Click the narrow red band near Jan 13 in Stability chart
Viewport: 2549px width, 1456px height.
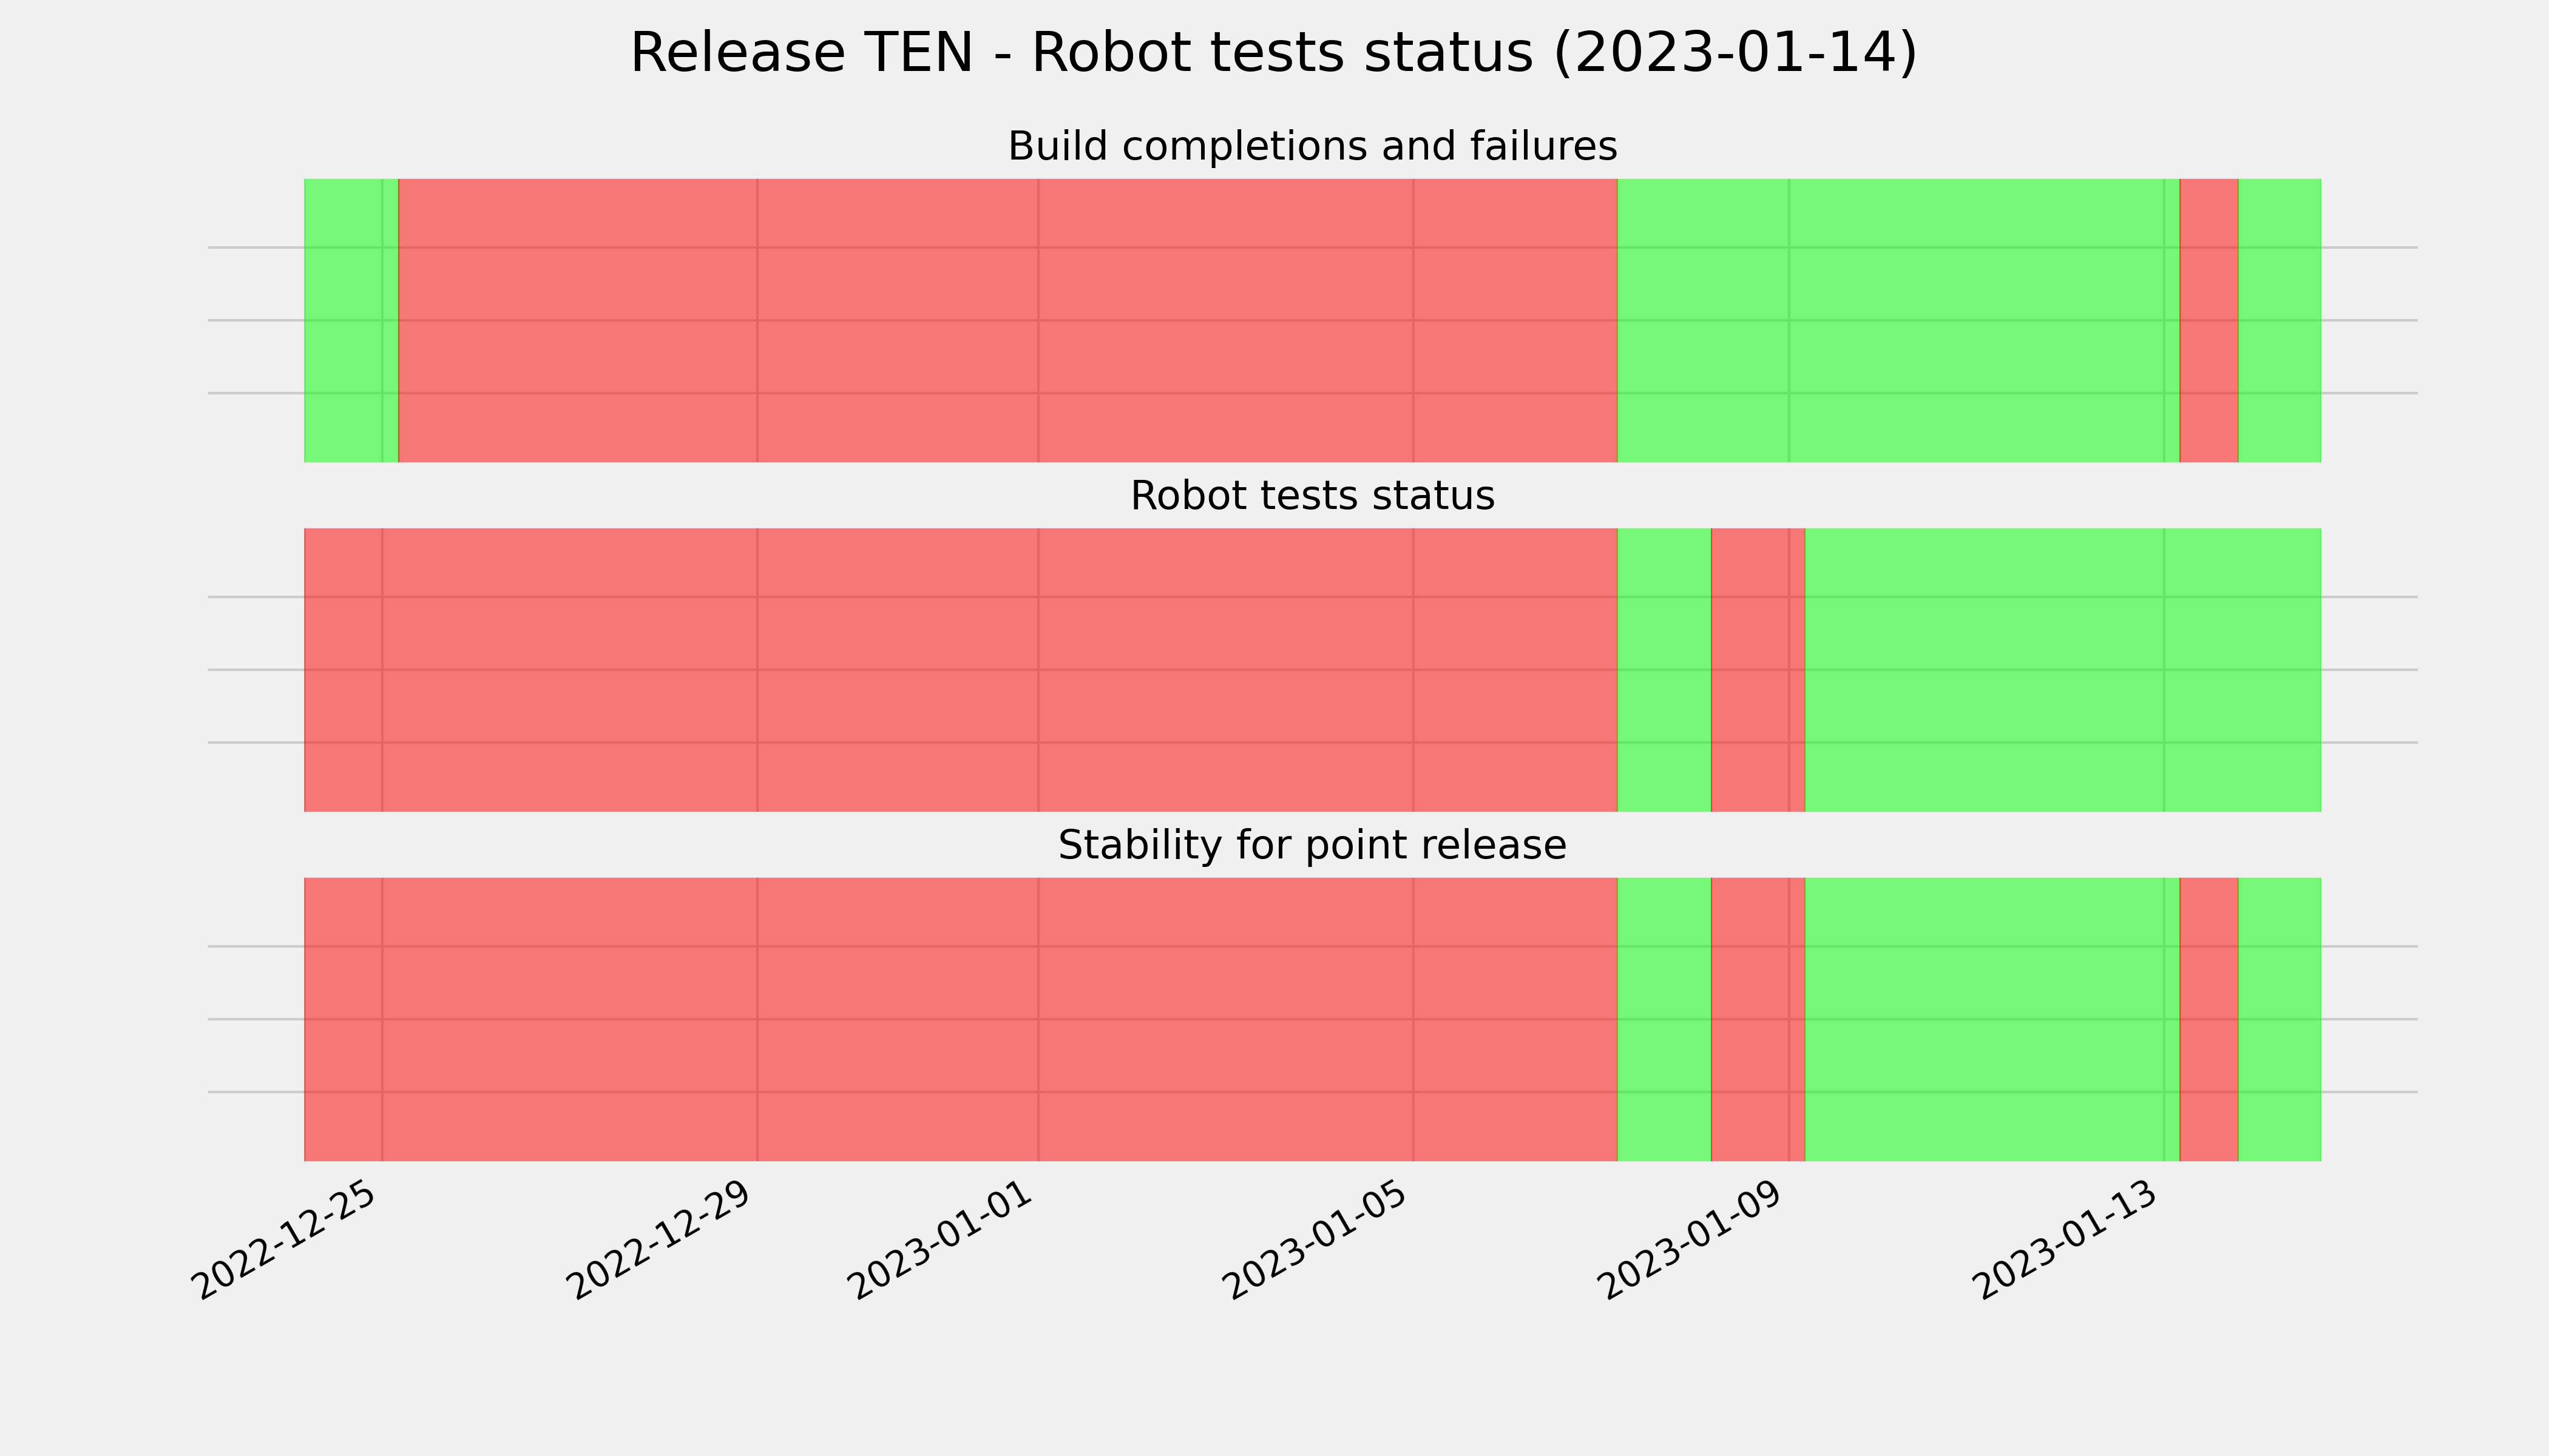pyautogui.click(x=2209, y=1019)
